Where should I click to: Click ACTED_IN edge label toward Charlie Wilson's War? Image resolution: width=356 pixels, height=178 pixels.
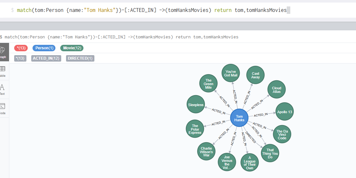click(x=224, y=134)
